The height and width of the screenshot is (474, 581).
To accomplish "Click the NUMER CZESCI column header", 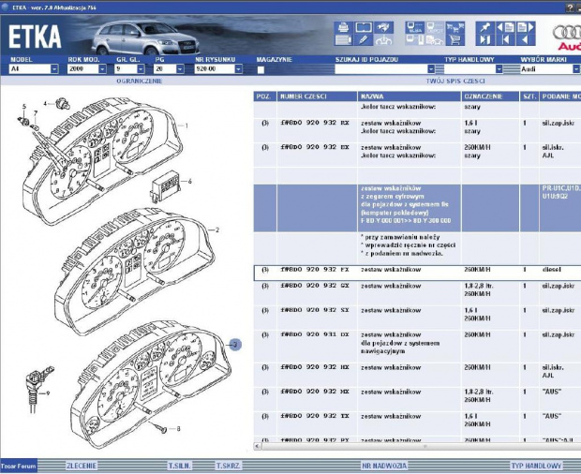I will (317, 96).
